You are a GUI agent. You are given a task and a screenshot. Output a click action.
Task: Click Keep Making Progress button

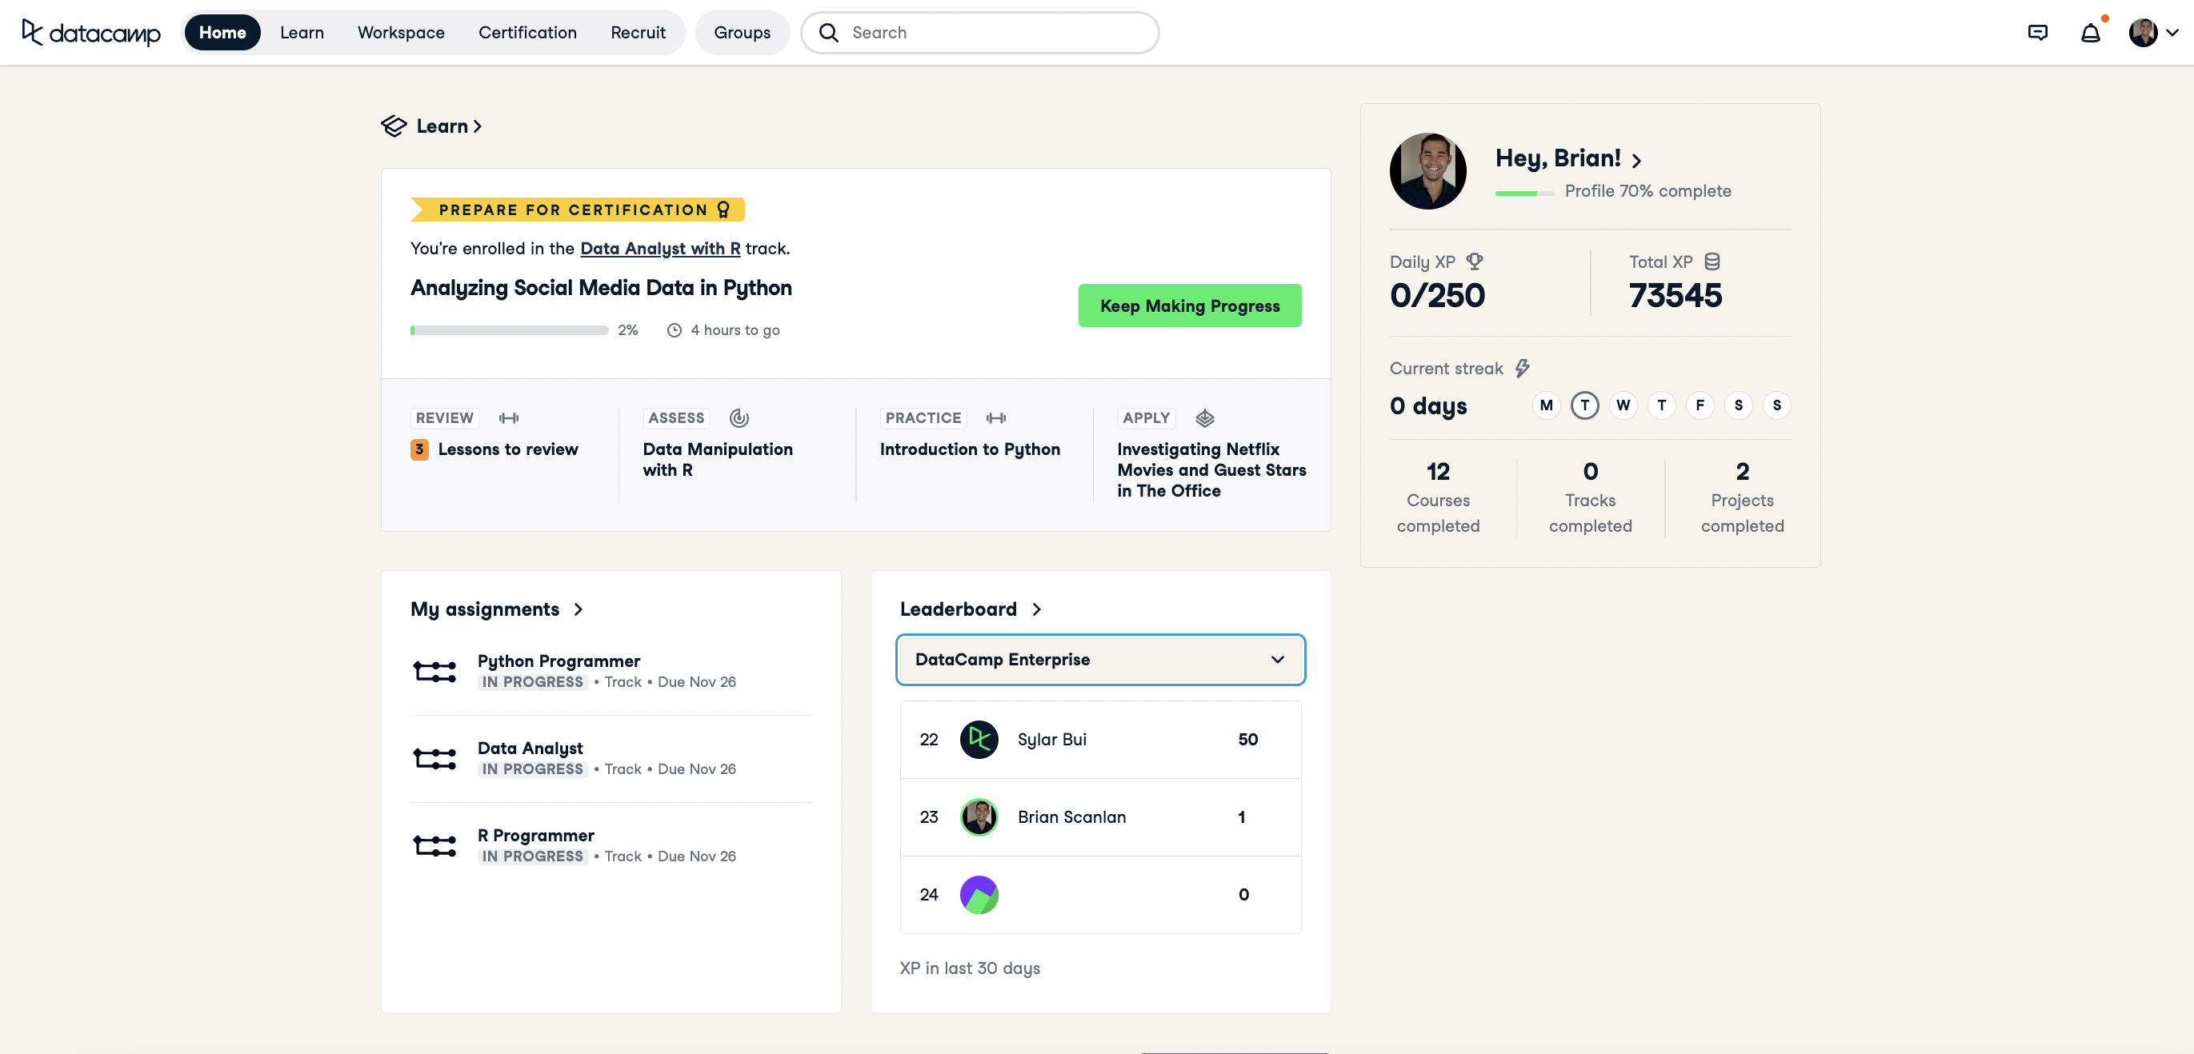click(x=1189, y=305)
